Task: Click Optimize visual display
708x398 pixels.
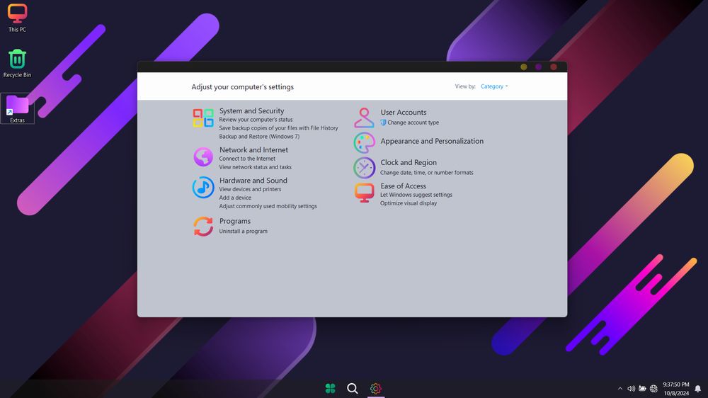Action: click(409, 203)
